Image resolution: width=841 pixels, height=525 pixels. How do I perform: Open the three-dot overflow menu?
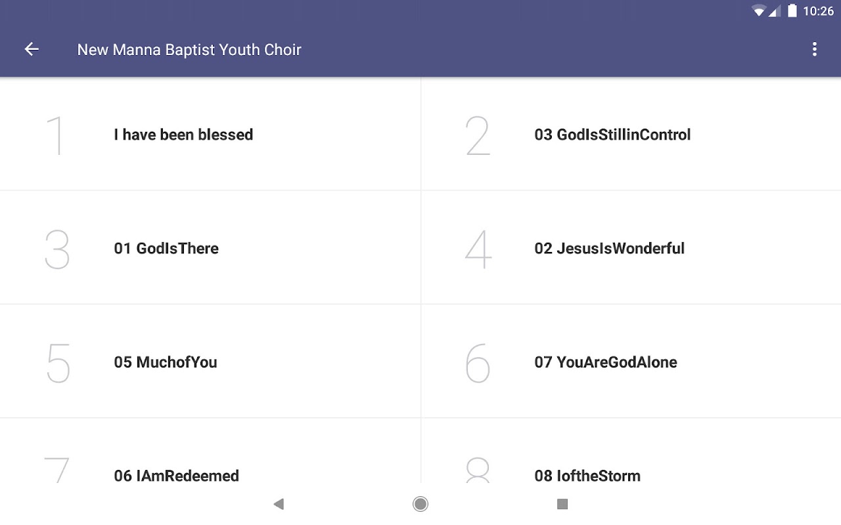[x=814, y=49]
